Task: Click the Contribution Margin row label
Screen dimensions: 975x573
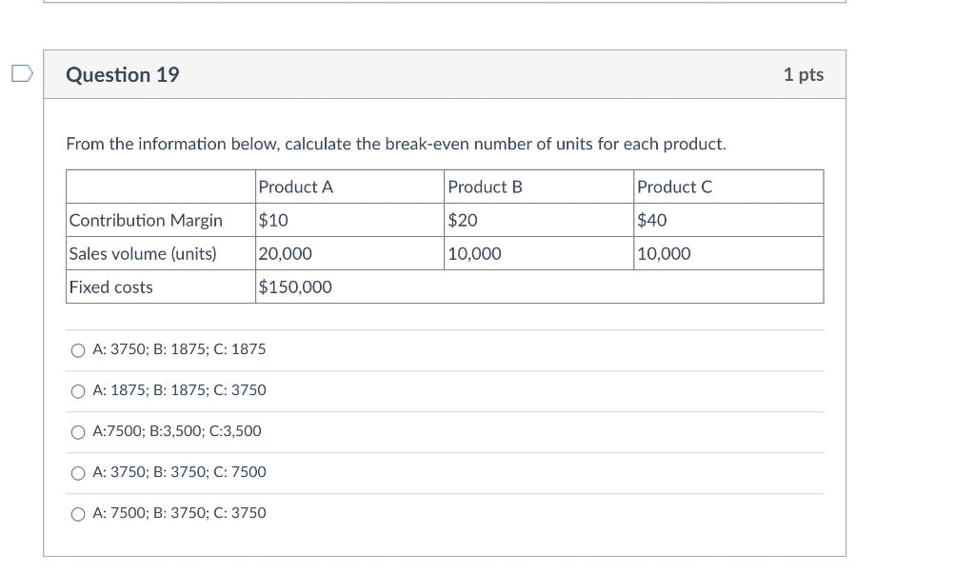Action: click(146, 221)
